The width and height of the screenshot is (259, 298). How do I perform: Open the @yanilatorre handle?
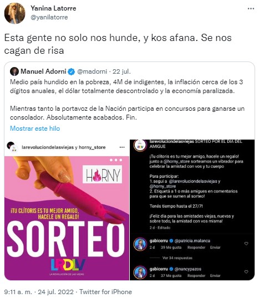click(x=49, y=17)
